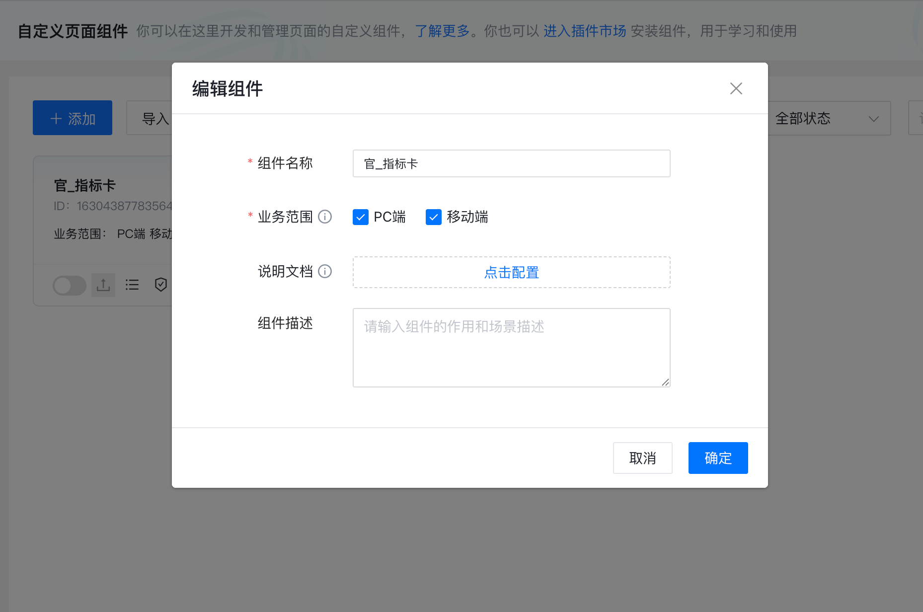Click the list icon on component card
Image resolution: width=923 pixels, height=612 pixels.
(x=132, y=285)
